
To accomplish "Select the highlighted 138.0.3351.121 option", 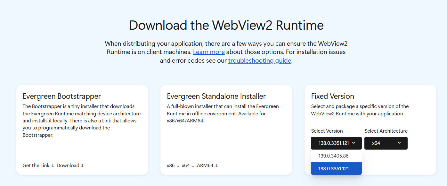I will coord(333,169).
